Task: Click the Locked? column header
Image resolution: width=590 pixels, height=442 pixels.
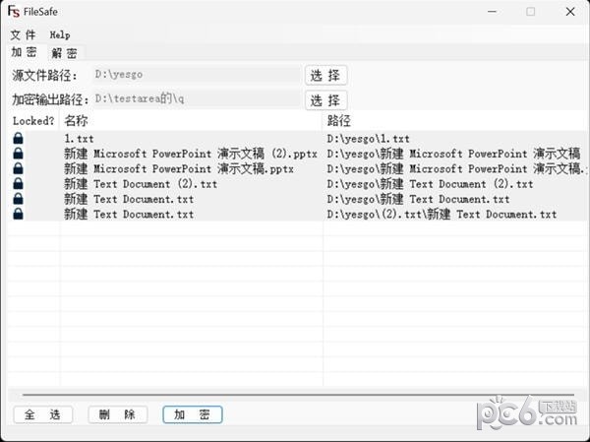Action: pos(33,121)
